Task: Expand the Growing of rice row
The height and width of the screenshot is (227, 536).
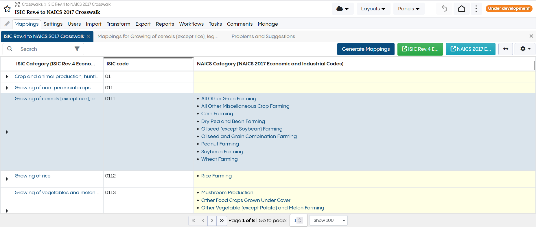Action: click(7, 179)
